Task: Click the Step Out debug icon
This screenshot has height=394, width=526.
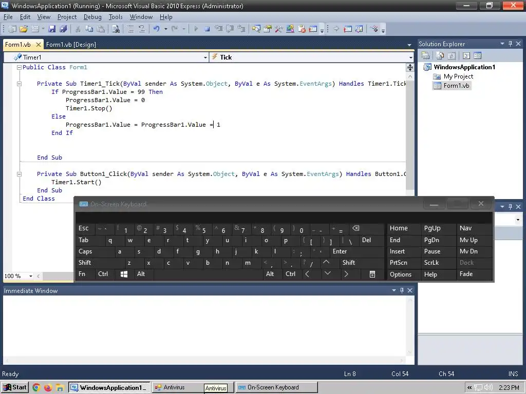Action: (241, 29)
